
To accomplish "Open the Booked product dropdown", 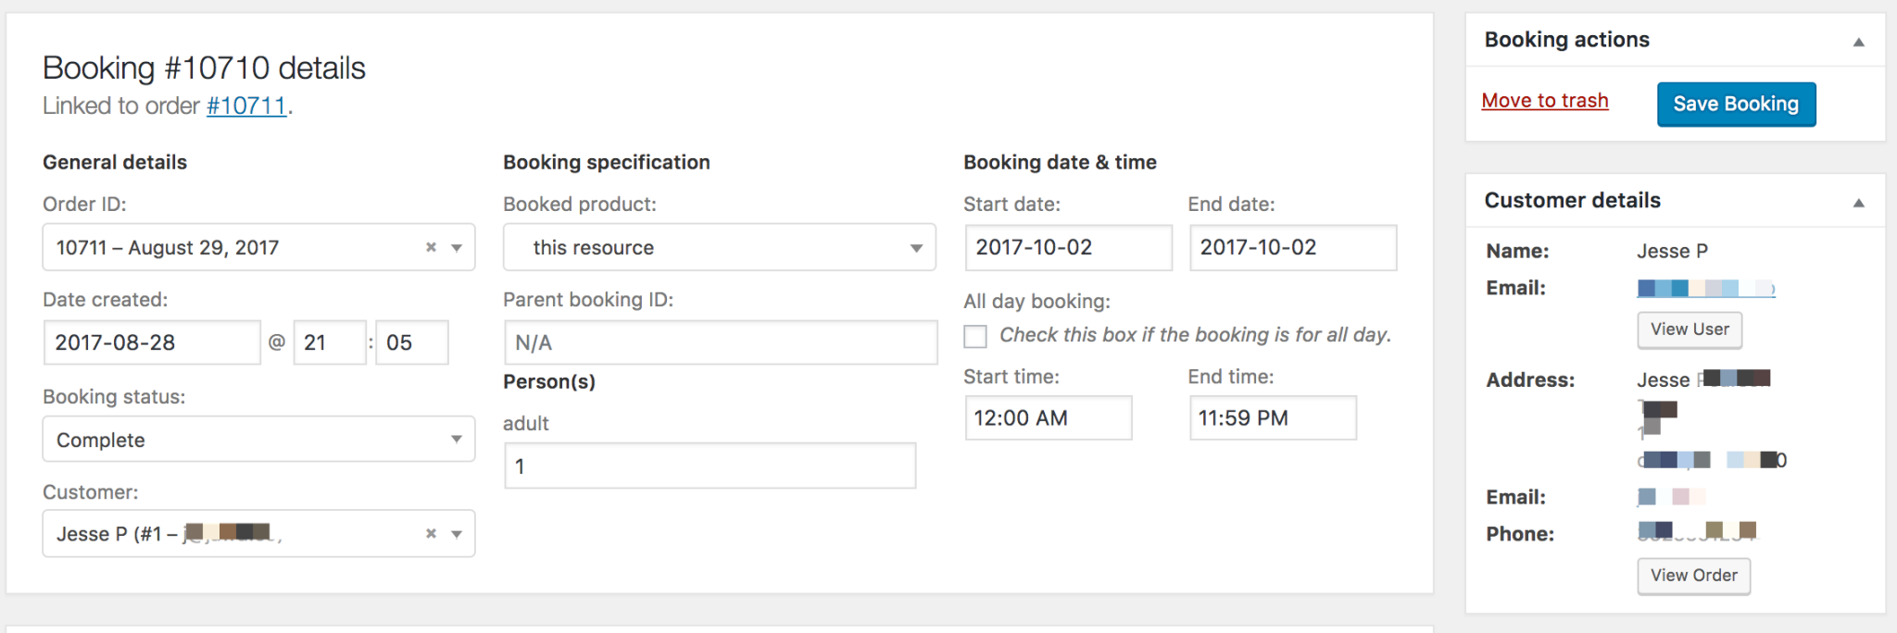I will tap(915, 247).
